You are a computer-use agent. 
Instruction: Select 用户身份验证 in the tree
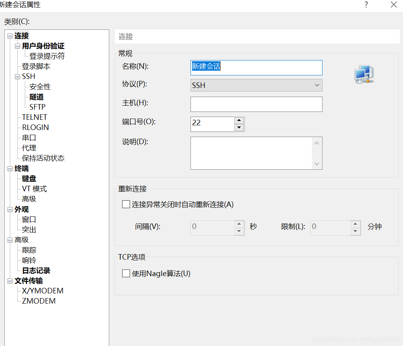[43, 46]
